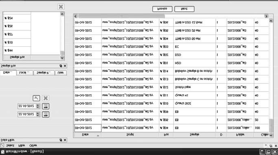Click results table horizontal scrollbar right arrow

pyautogui.click(x=266, y=16)
